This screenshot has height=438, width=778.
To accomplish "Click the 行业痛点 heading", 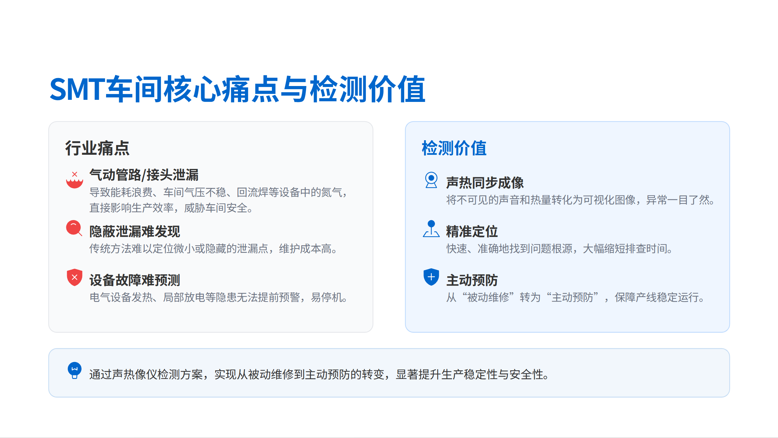I will point(97,148).
